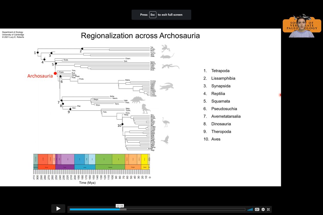
Task: Toggle closed captions with the CC button
Action: [x=257, y=209]
